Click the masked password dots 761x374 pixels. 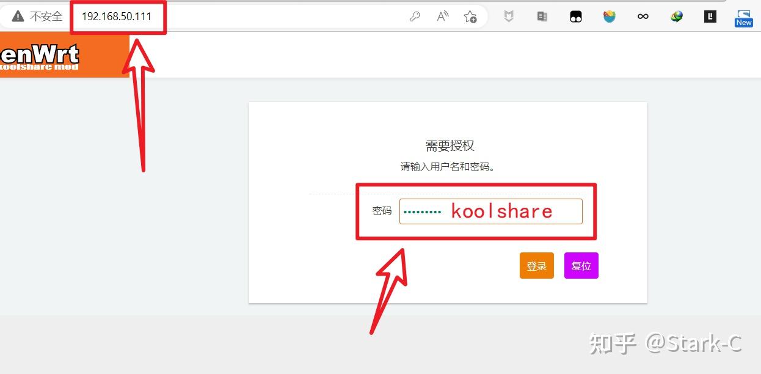(421, 211)
